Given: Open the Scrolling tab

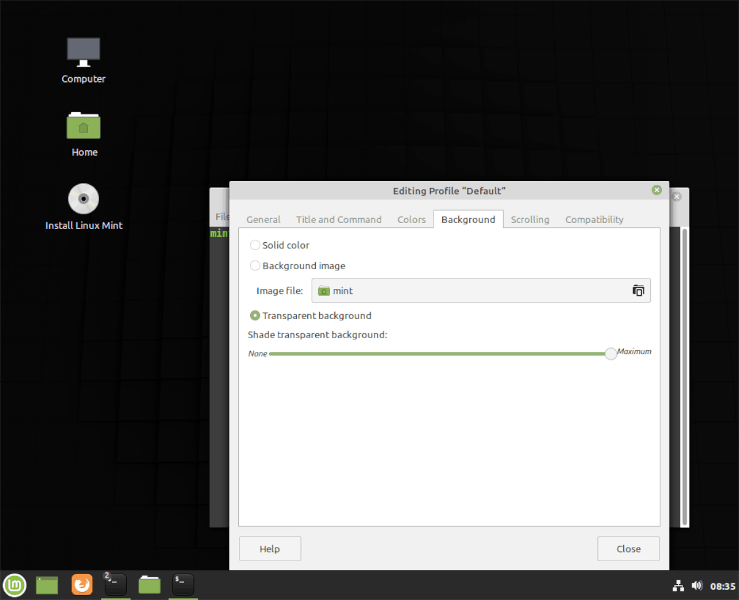Looking at the screenshot, I should (530, 219).
